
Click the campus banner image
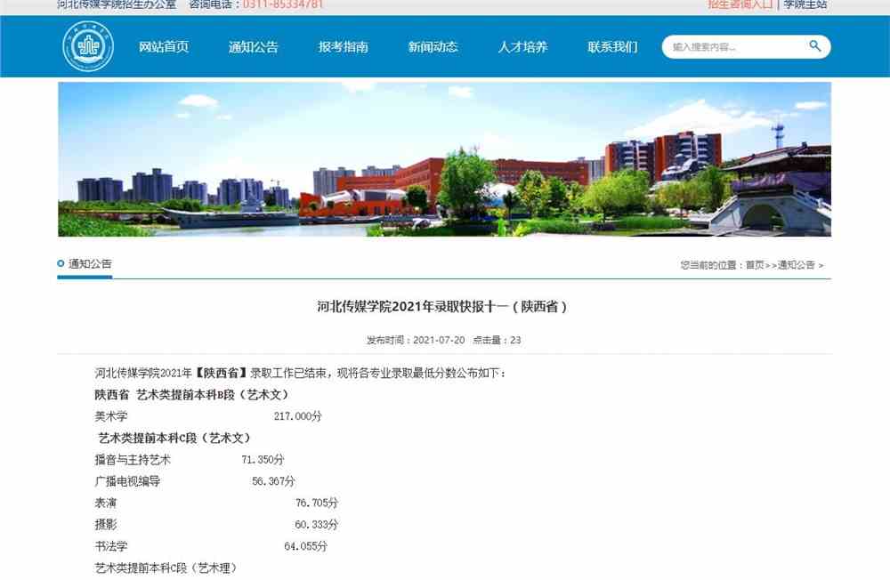click(x=444, y=159)
